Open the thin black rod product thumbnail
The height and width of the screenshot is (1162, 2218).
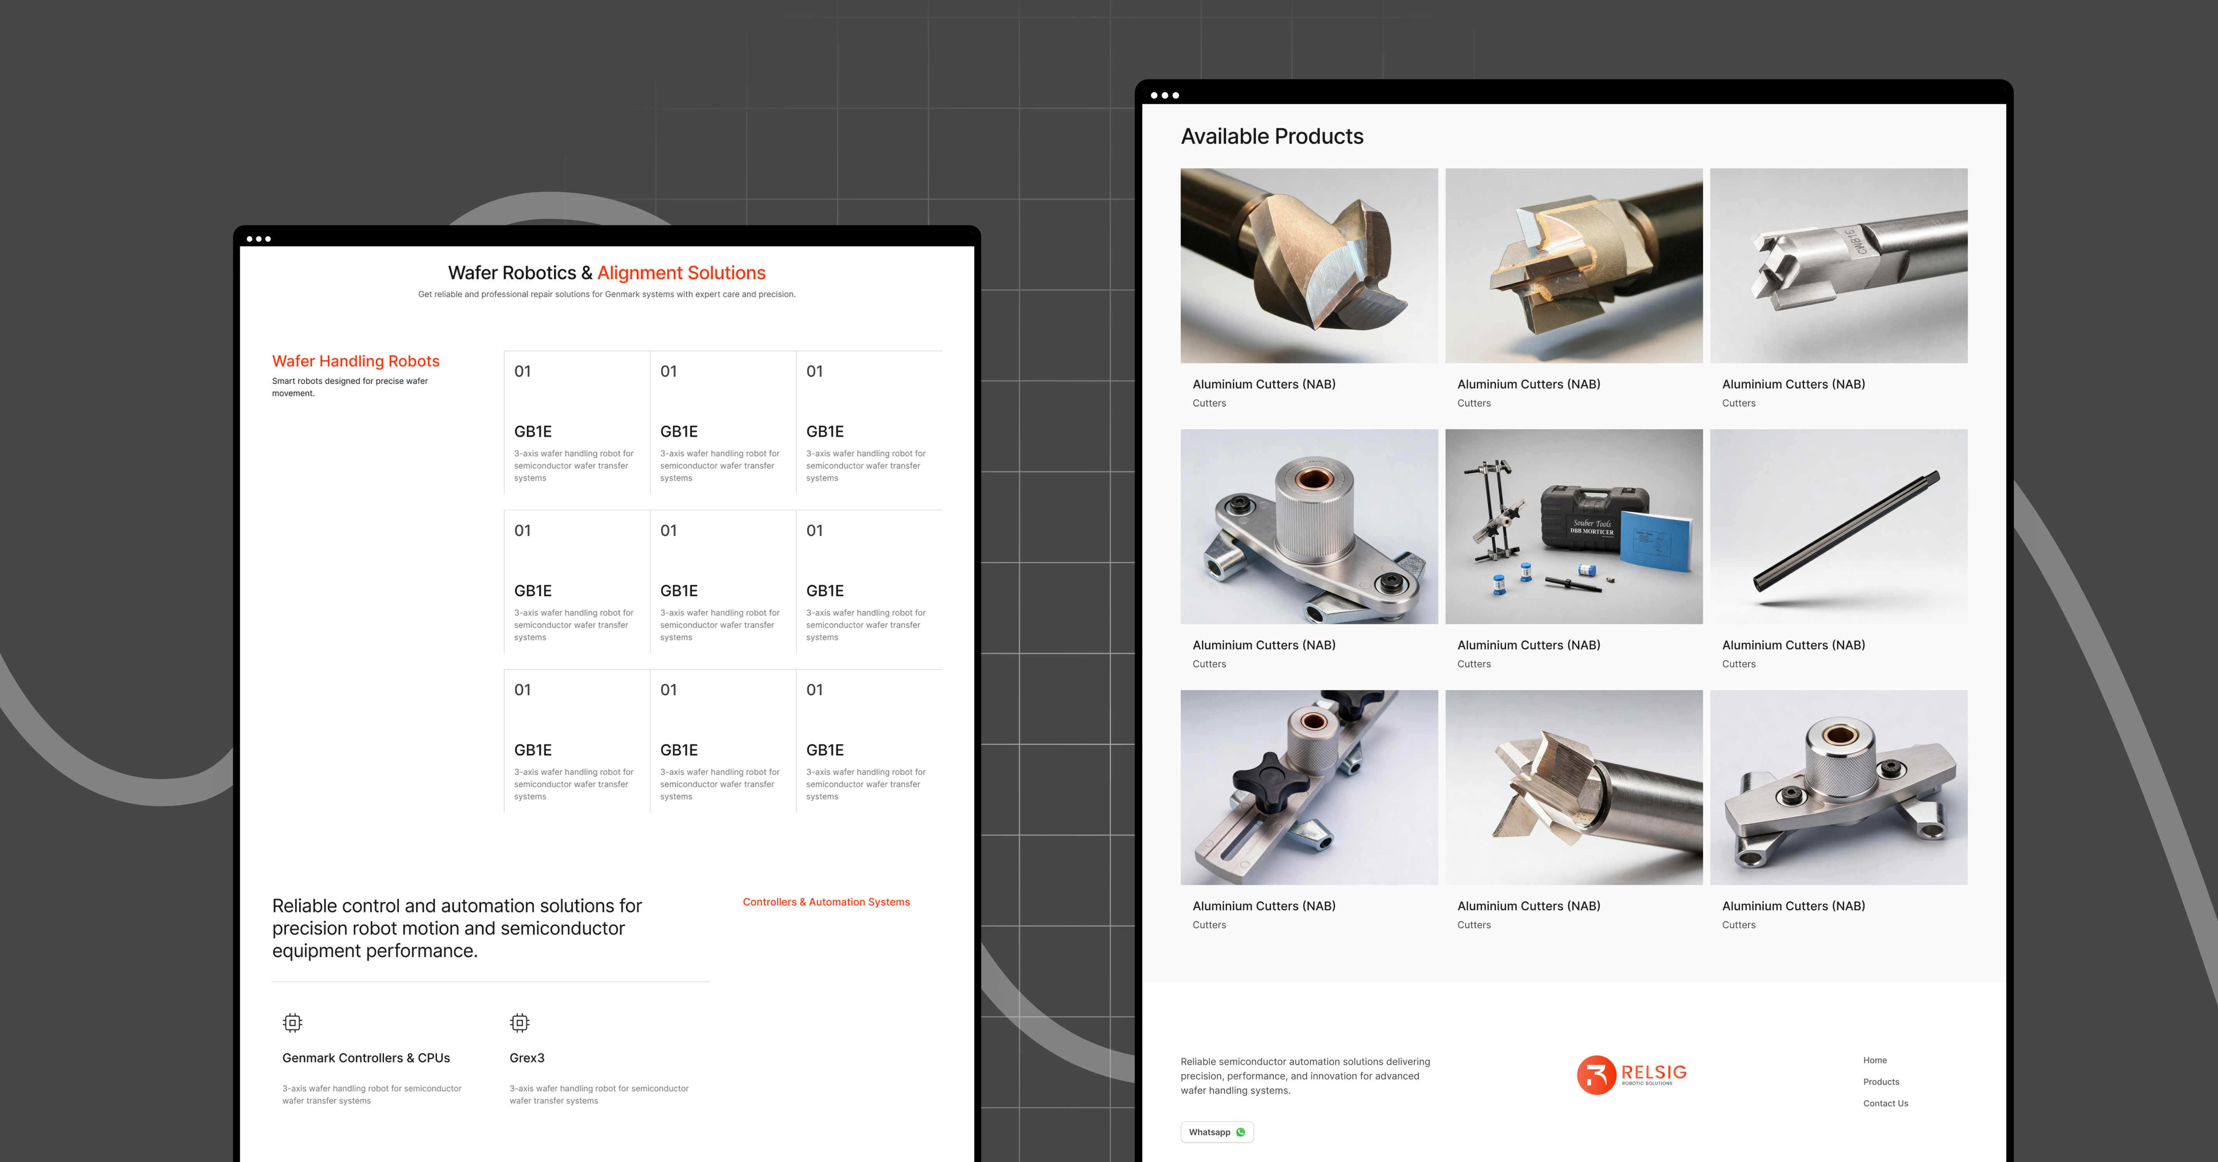pyautogui.click(x=1838, y=527)
